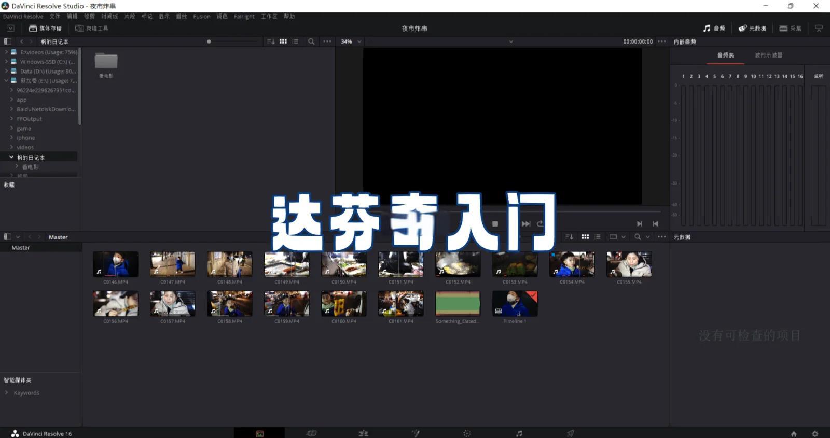Click the media storage sort order icon
Screen dimensions: 830x438
coord(271,41)
